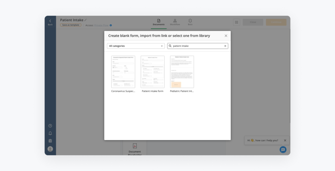
Task: Dismiss the 'how can I help you' popup
Action: tap(285, 140)
